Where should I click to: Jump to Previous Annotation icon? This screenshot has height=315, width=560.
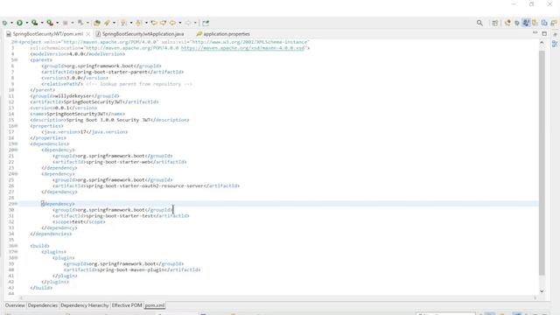(139, 23)
